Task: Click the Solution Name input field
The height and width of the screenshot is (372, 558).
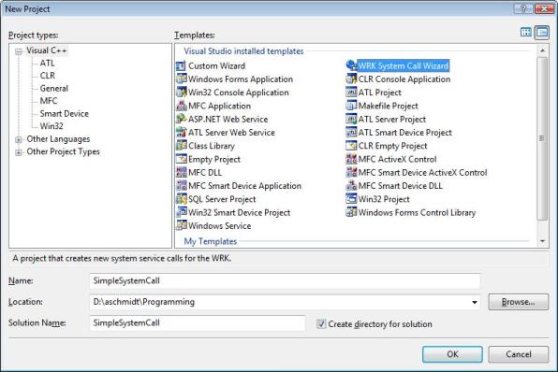Action: pyautogui.click(x=198, y=322)
